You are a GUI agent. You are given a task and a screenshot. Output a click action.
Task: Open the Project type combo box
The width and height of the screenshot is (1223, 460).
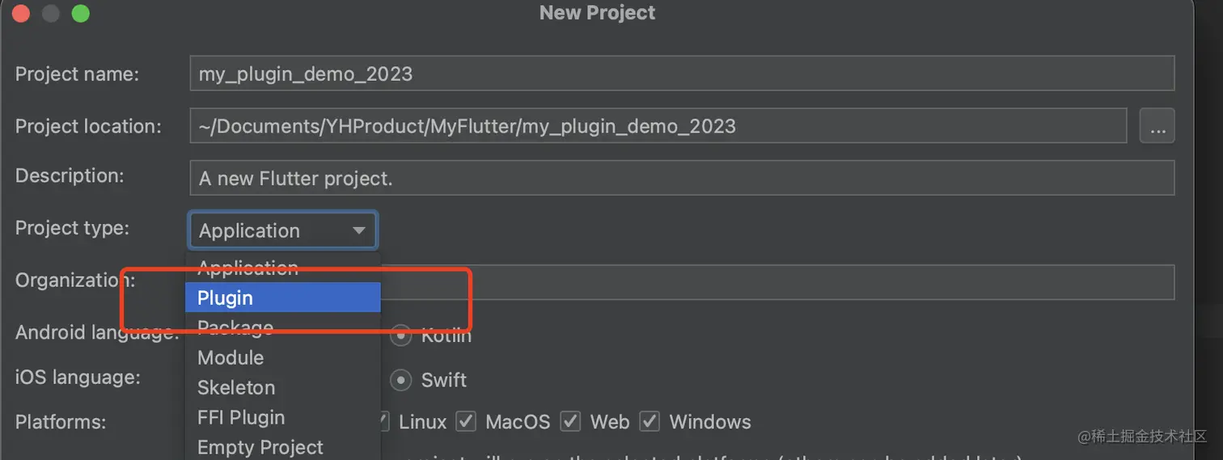tap(282, 230)
